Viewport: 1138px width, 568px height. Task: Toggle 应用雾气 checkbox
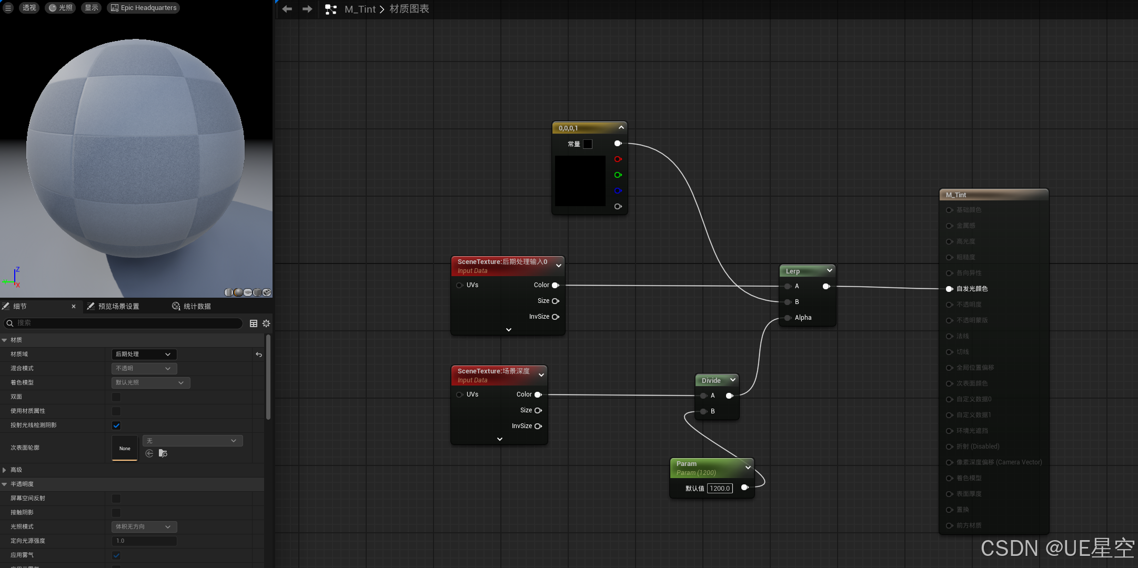(x=116, y=555)
